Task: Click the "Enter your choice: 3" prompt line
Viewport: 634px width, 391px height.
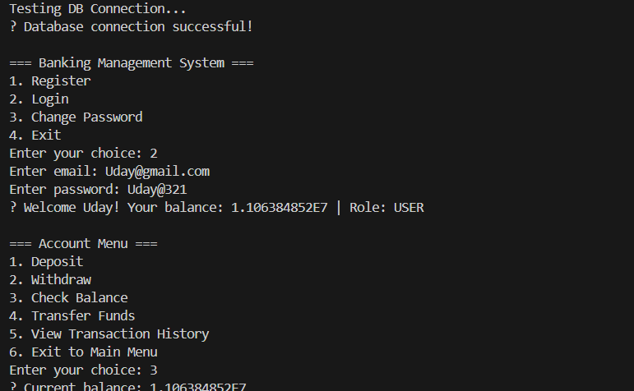Action: pyautogui.click(x=83, y=370)
